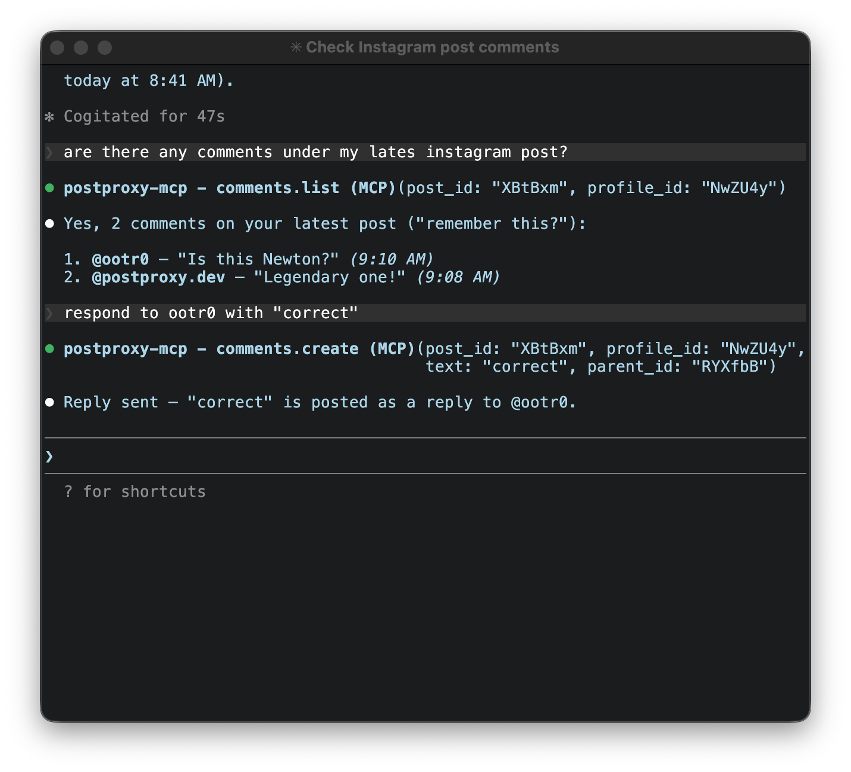The height and width of the screenshot is (772, 851).
Task: Click the '(9:08 AM)' timestamp
Action: (458, 277)
